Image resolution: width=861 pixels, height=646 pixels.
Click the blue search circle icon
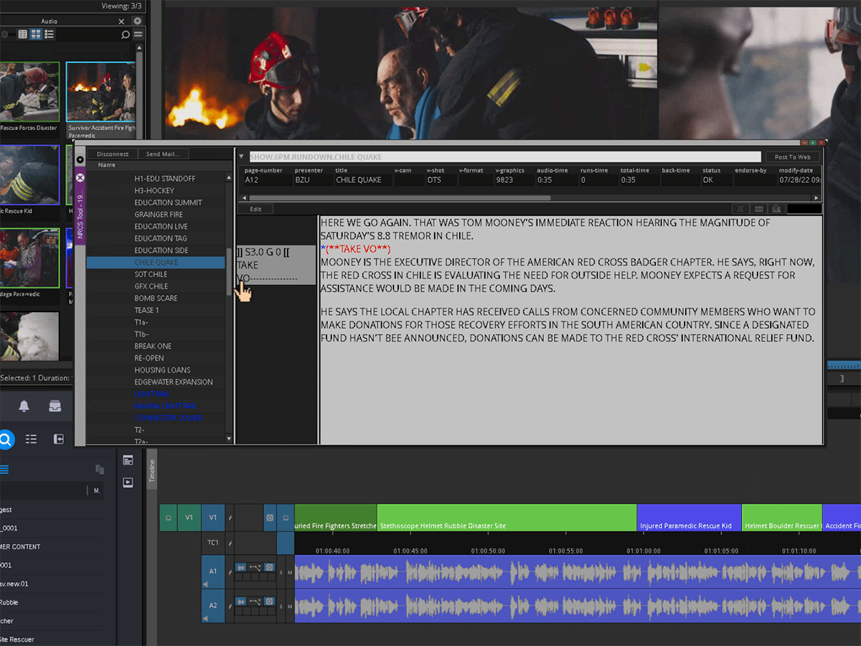[4, 439]
